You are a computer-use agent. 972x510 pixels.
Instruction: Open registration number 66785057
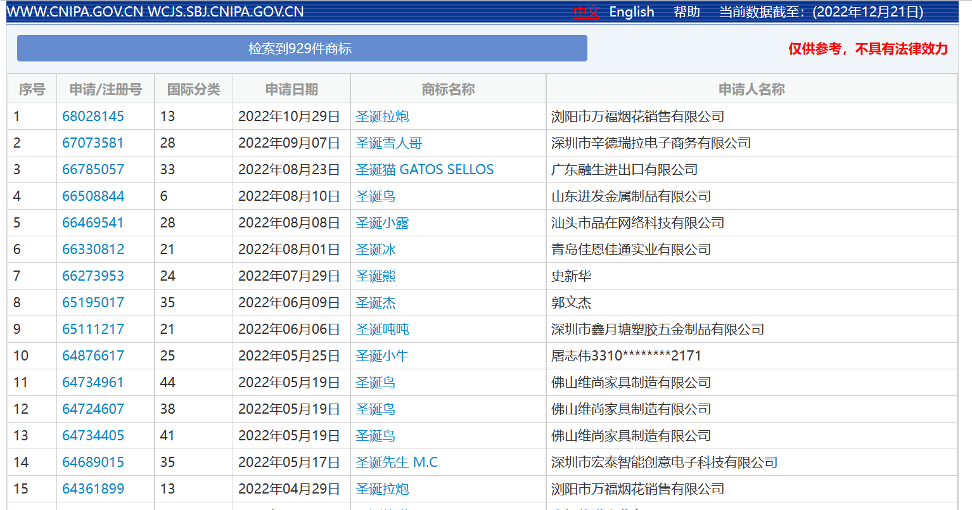(x=93, y=170)
